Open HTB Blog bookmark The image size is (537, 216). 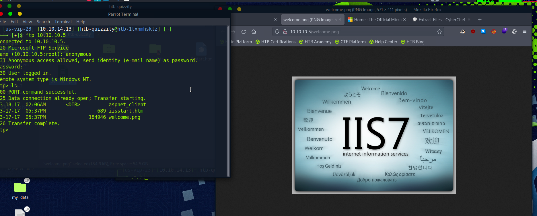click(413, 42)
